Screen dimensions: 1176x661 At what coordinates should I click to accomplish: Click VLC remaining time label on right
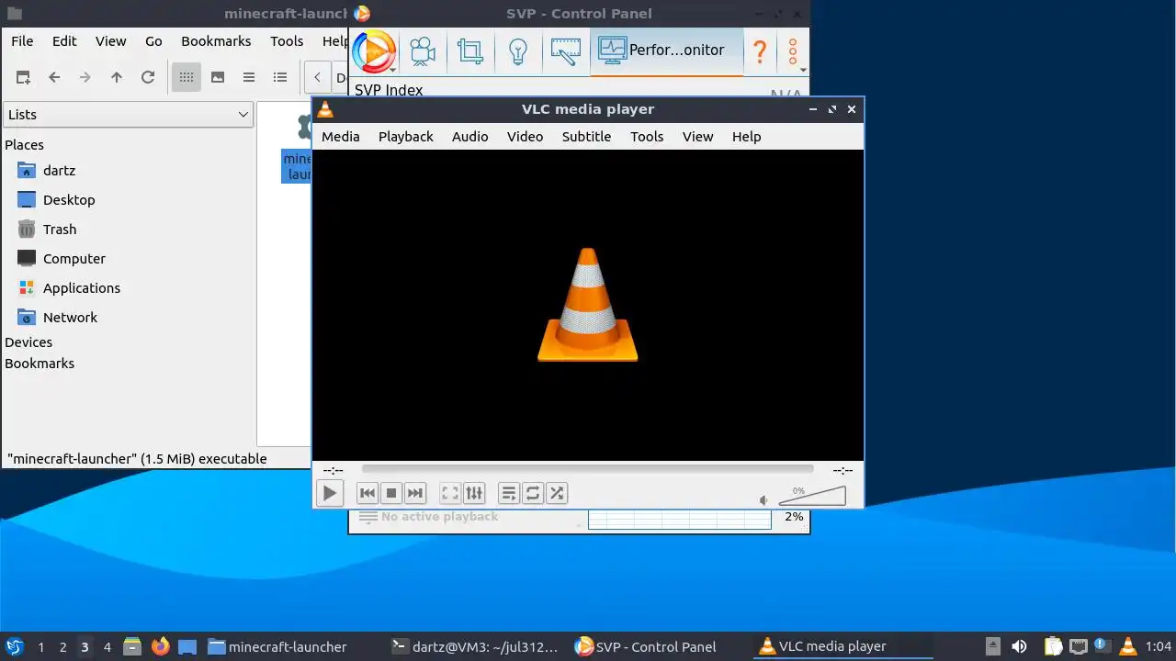(x=842, y=470)
